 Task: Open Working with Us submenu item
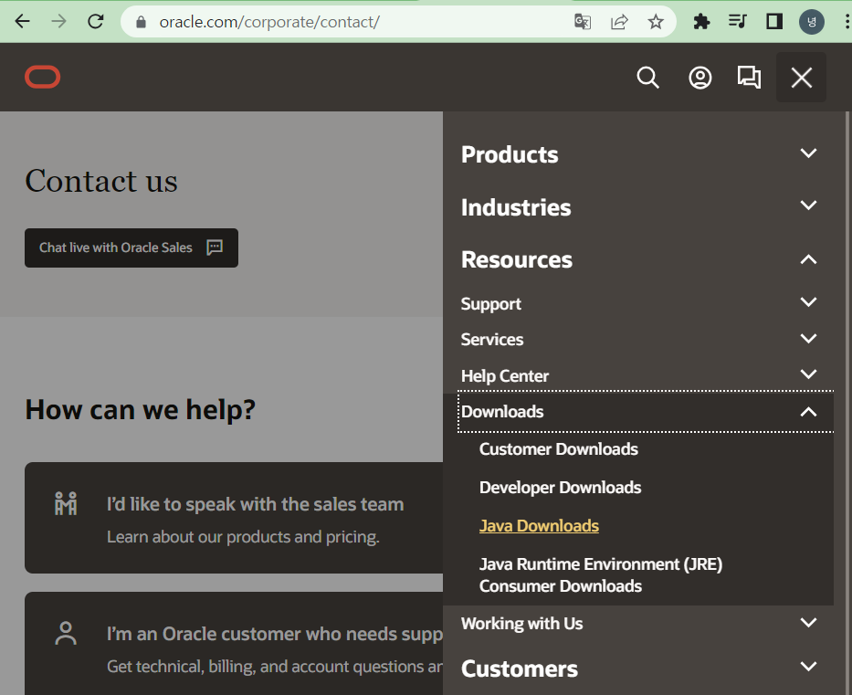pos(521,624)
